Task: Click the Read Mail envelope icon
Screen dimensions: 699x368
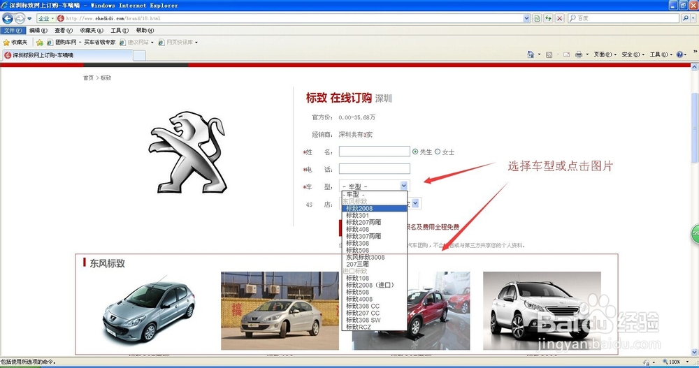Action: pos(567,54)
